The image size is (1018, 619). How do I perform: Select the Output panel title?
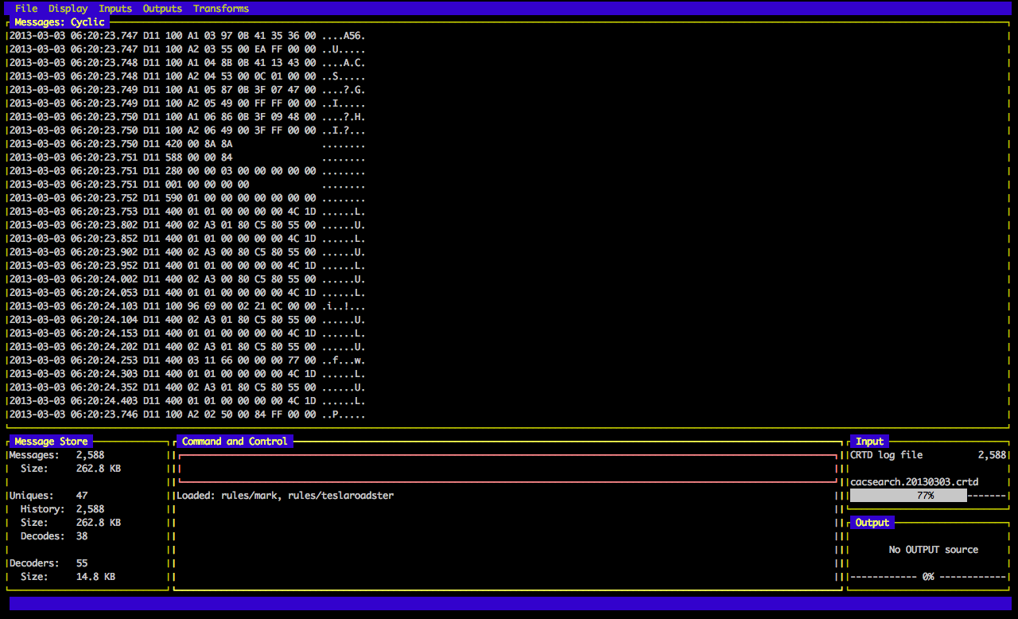pos(872,523)
